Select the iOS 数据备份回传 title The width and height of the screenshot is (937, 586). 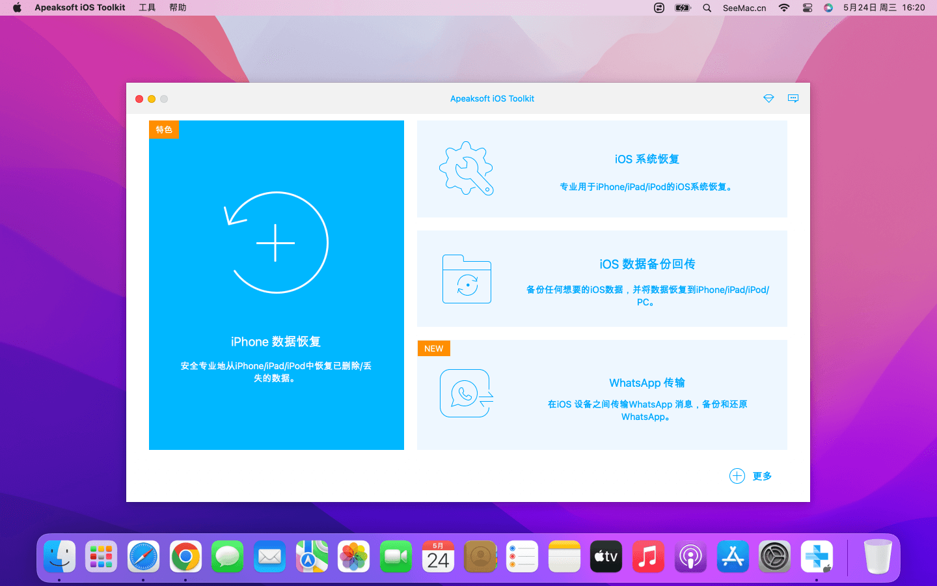point(647,264)
